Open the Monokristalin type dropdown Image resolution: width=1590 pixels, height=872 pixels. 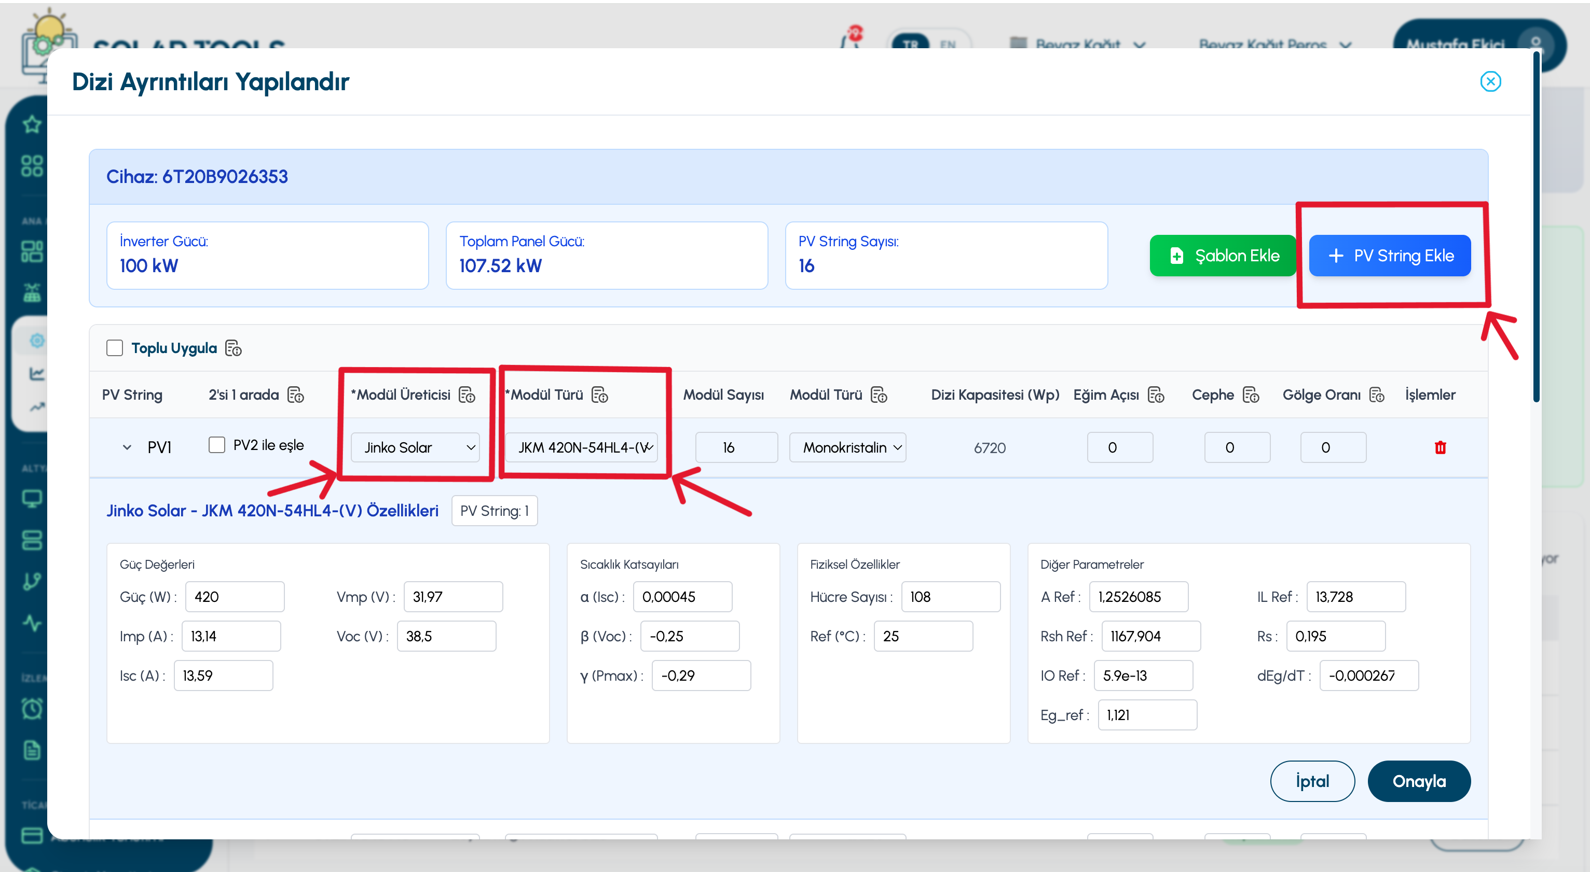pyautogui.click(x=847, y=447)
